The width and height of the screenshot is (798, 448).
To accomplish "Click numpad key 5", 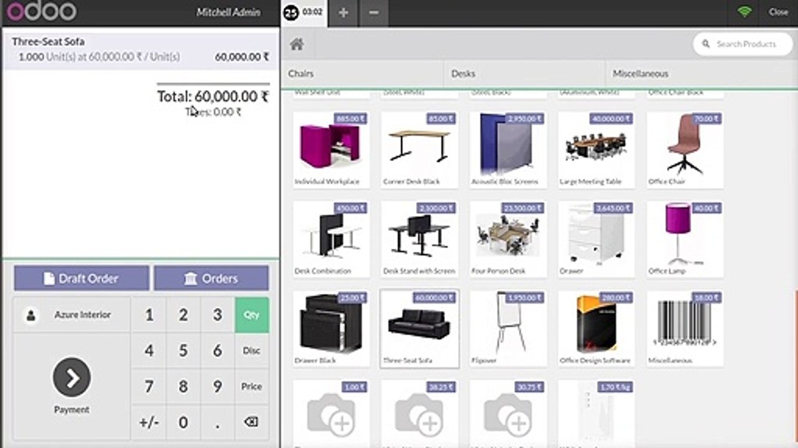I will 183,351.
